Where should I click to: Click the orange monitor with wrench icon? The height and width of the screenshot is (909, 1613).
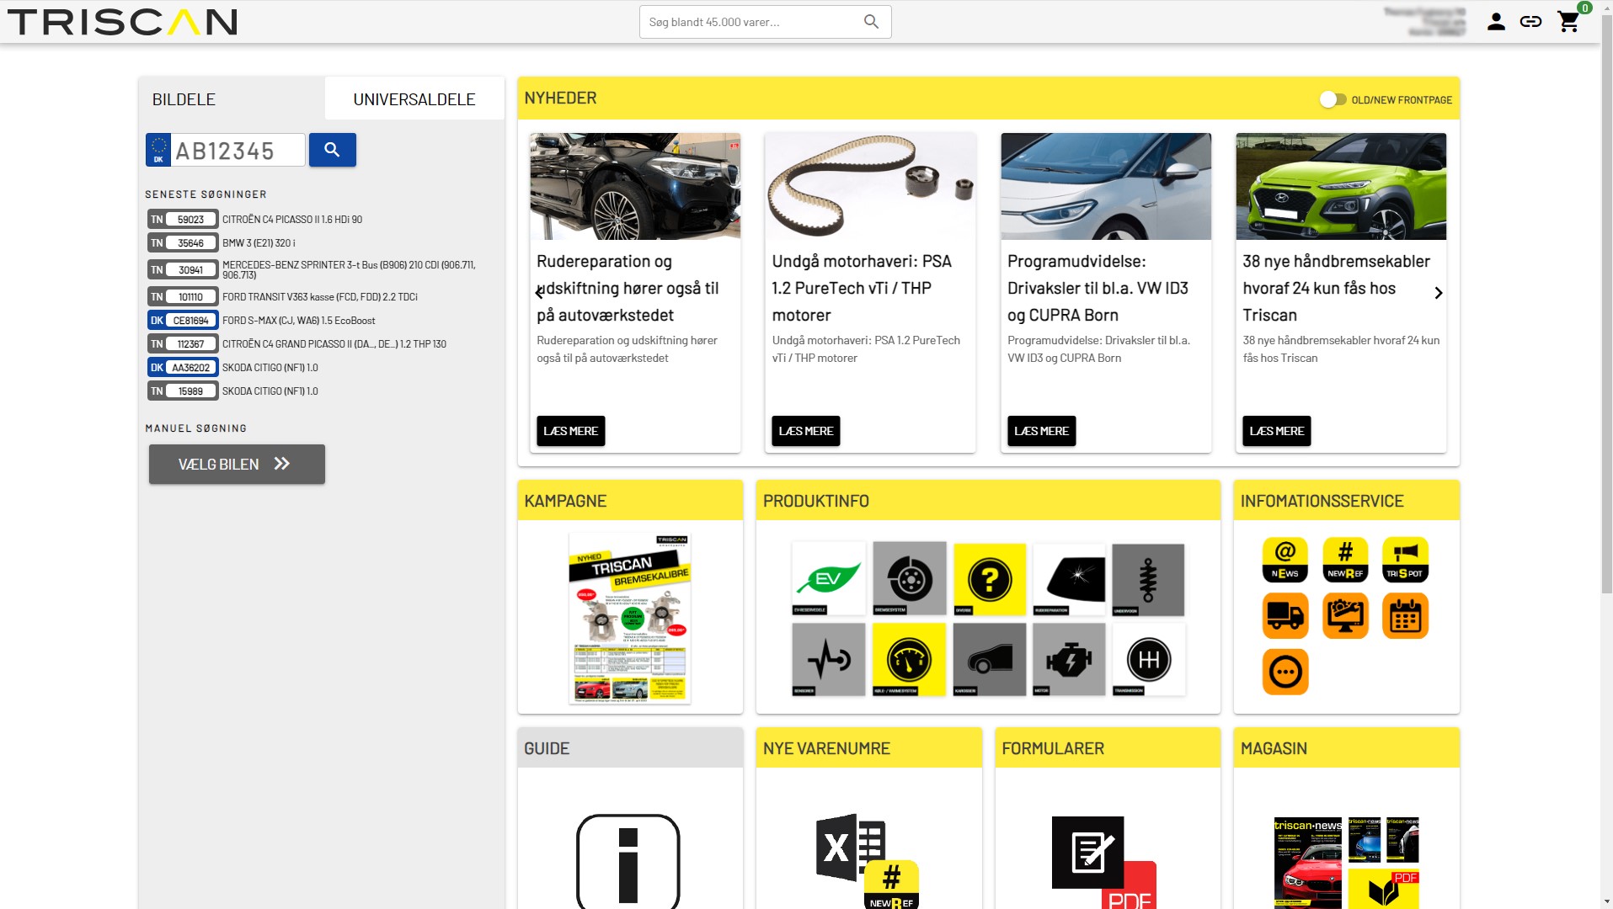point(1345,615)
